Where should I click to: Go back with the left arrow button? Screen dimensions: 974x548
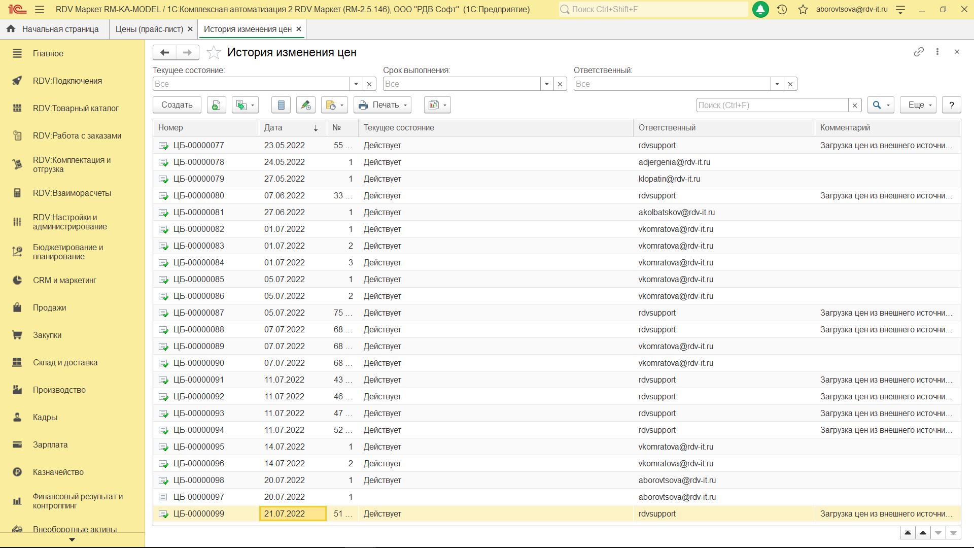[x=164, y=52]
